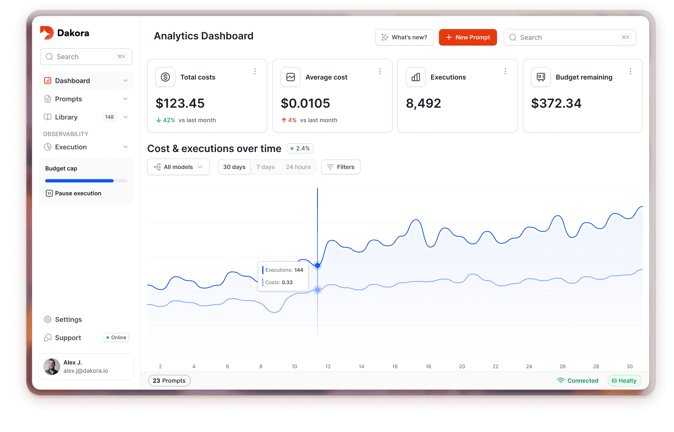
Task: Open the What's new panel
Action: coord(404,37)
